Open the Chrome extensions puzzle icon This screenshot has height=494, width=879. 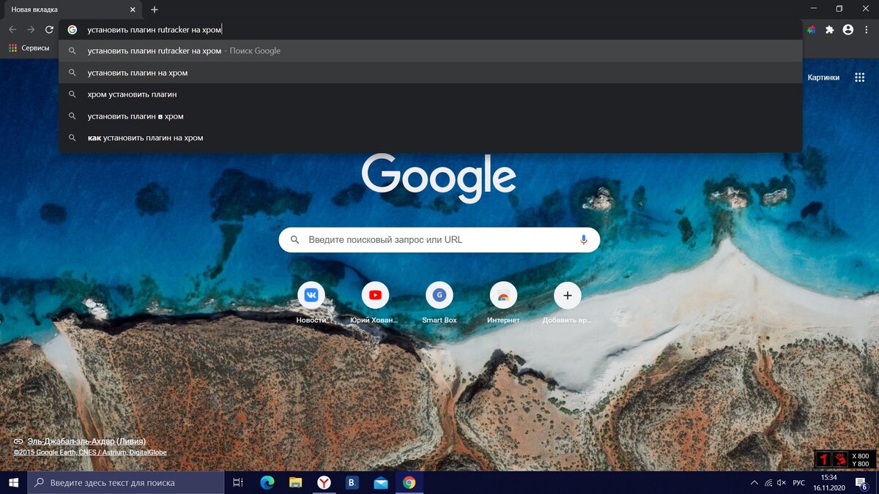pos(829,30)
